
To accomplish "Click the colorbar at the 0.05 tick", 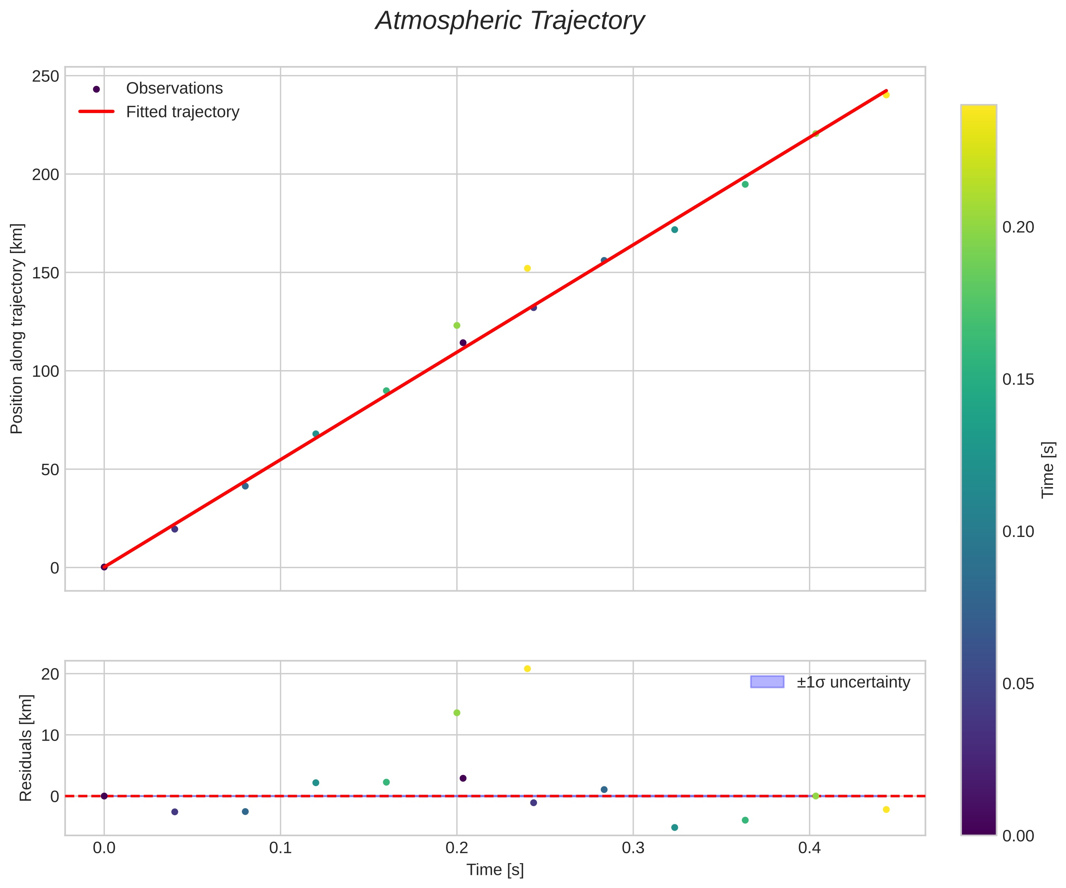I will 979,684.
